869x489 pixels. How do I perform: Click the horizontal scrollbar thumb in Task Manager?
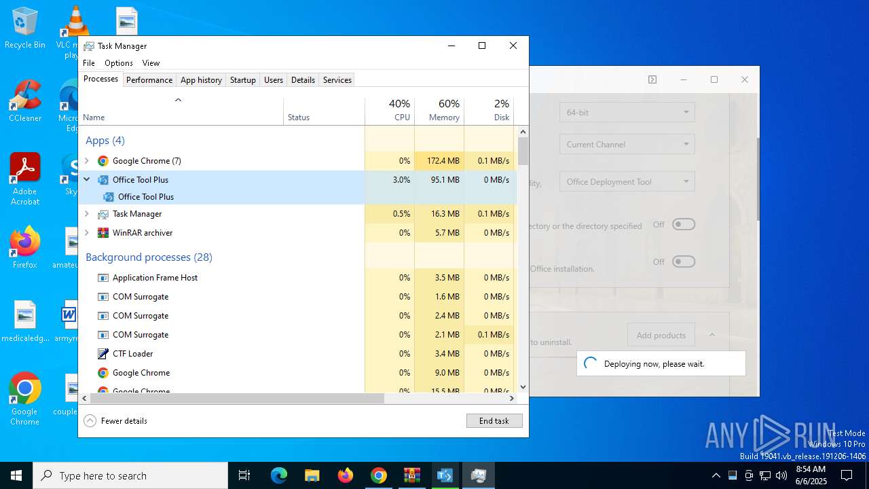coord(237,399)
